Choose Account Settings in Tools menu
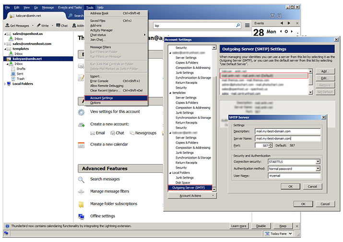The height and width of the screenshot is (242, 343). (x=116, y=98)
